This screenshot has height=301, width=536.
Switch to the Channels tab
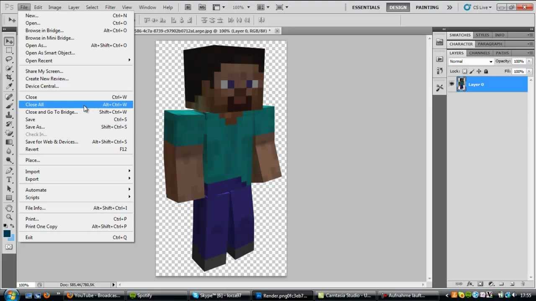479,53
